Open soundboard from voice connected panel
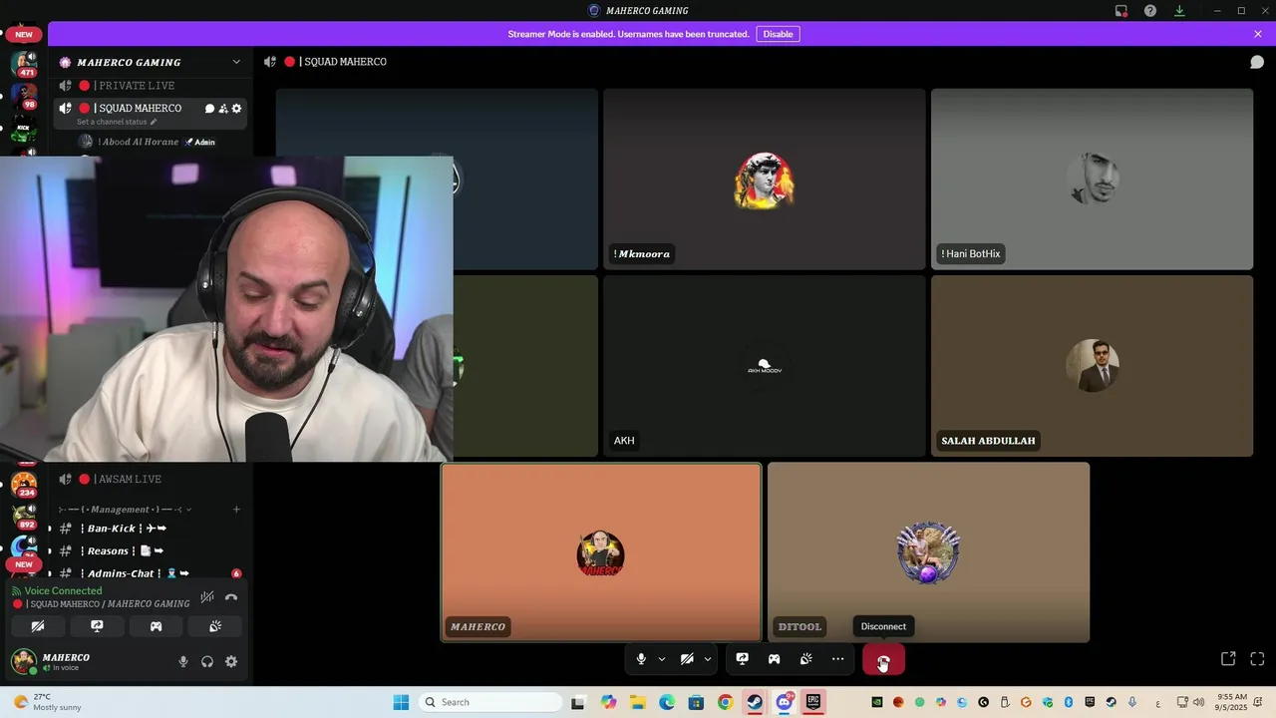The height and width of the screenshot is (718, 1276). coord(215,626)
